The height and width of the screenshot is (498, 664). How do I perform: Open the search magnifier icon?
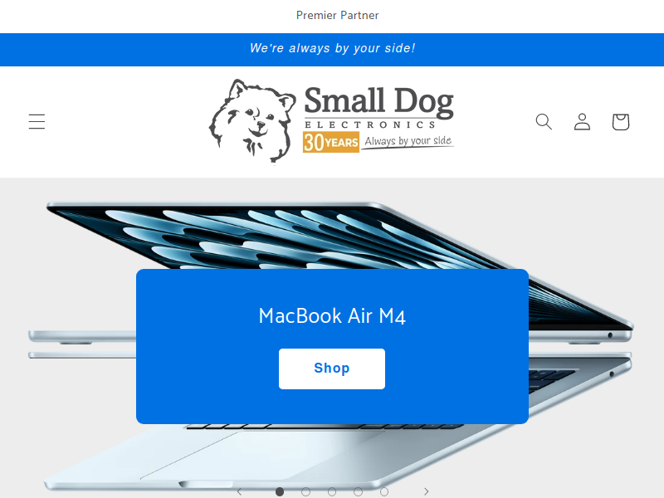544,121
